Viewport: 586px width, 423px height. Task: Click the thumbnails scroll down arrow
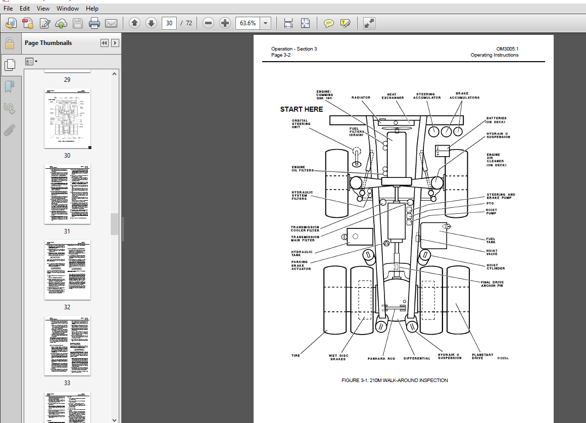(114, 419)
